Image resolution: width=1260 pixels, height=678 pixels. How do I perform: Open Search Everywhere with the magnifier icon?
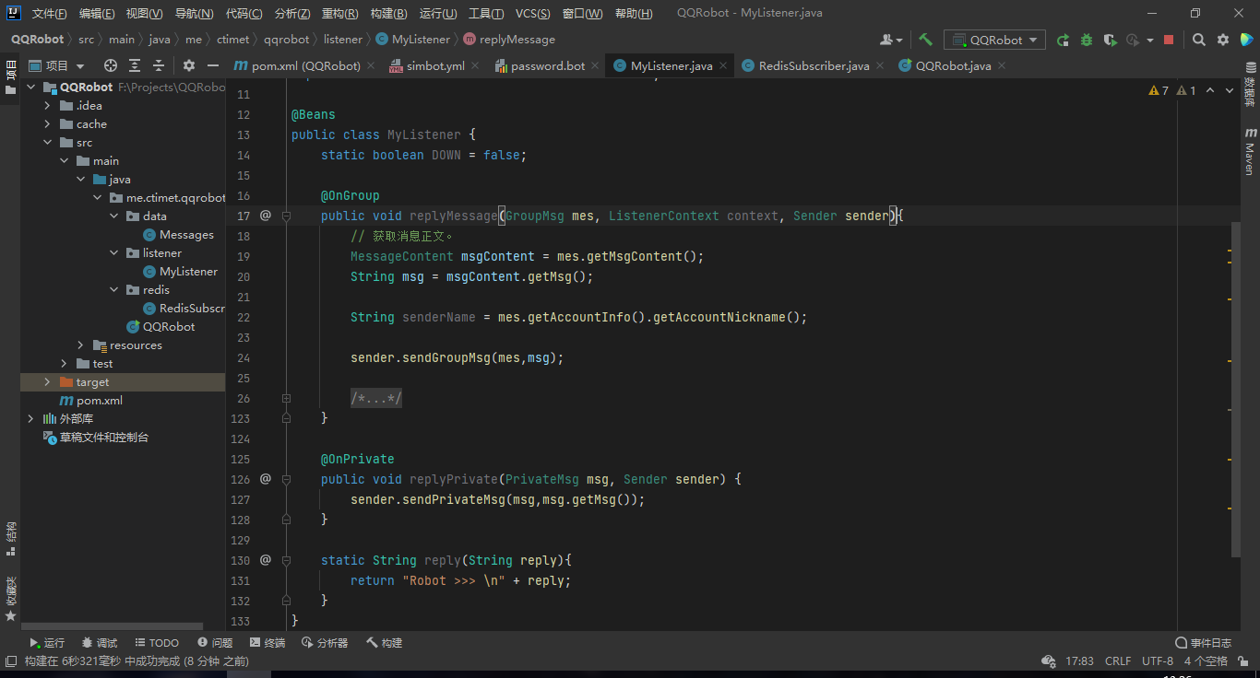(1199, 41)
